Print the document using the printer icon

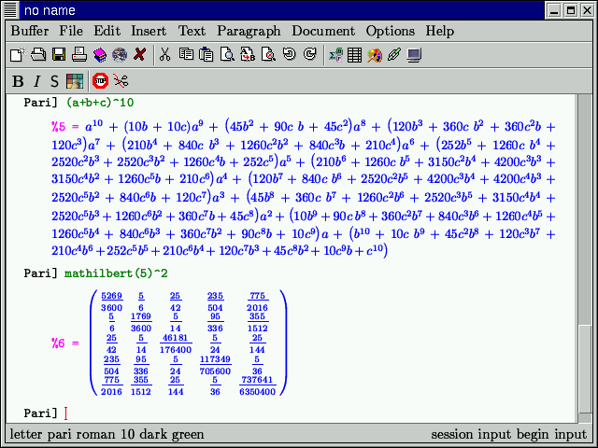(79, 55)
